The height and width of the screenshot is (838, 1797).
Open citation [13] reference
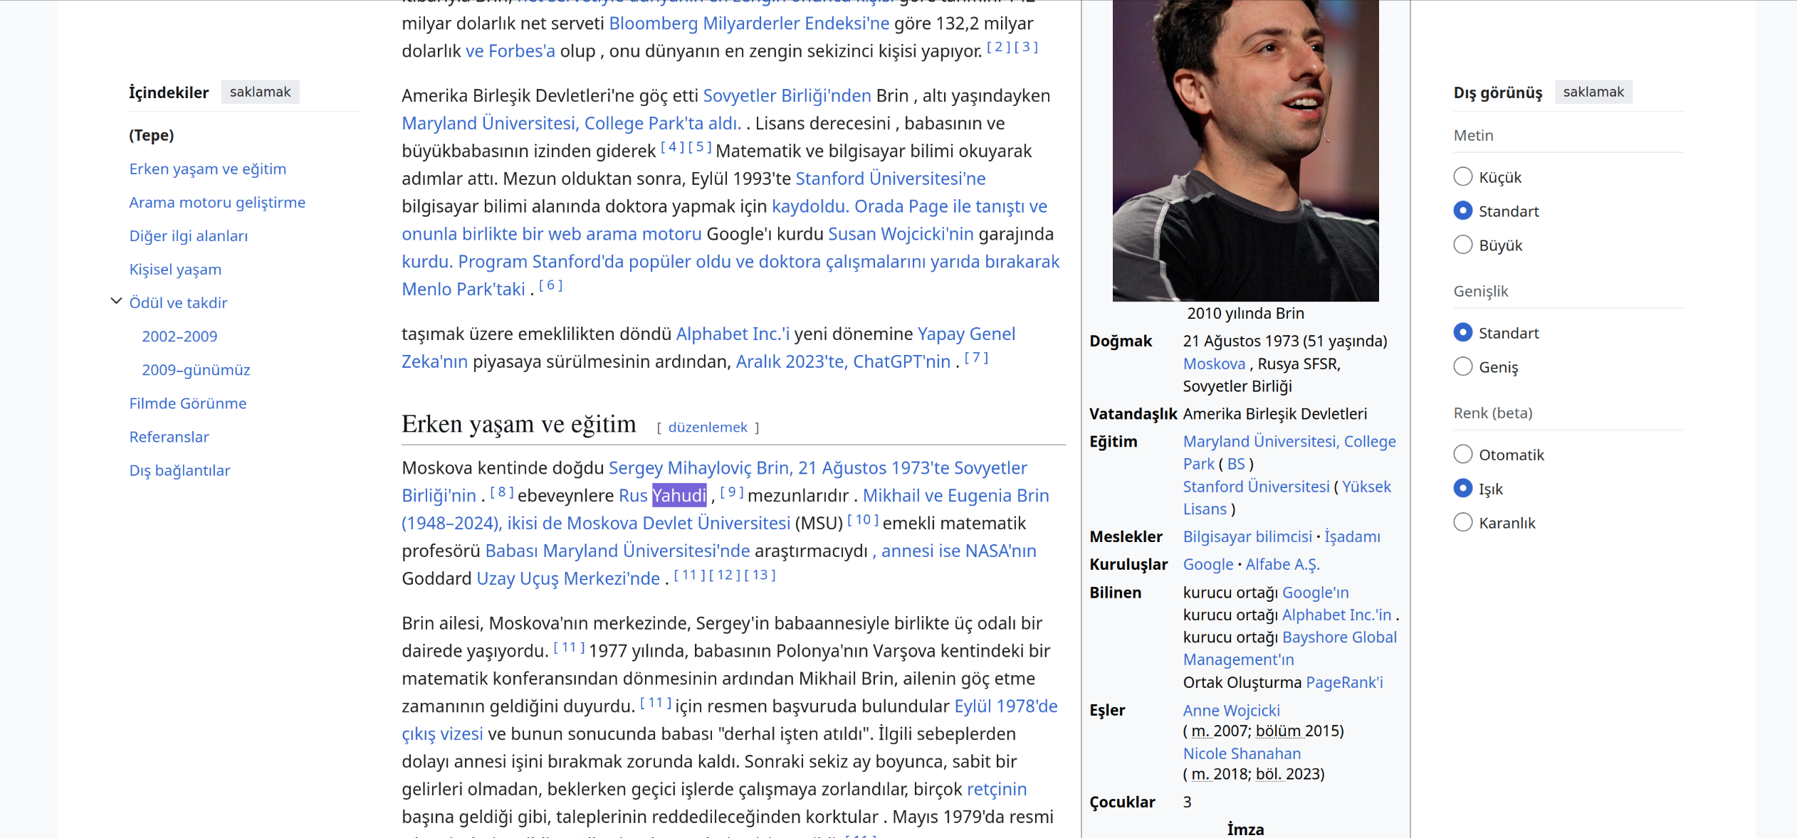pos(760,574)
